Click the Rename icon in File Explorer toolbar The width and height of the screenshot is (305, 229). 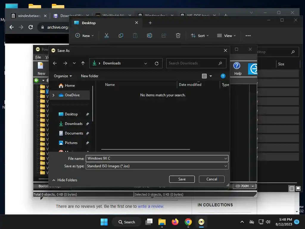150,35
